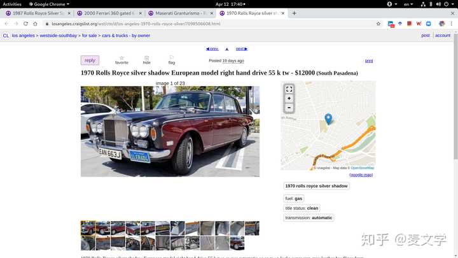Zoom in on the map

289,99
